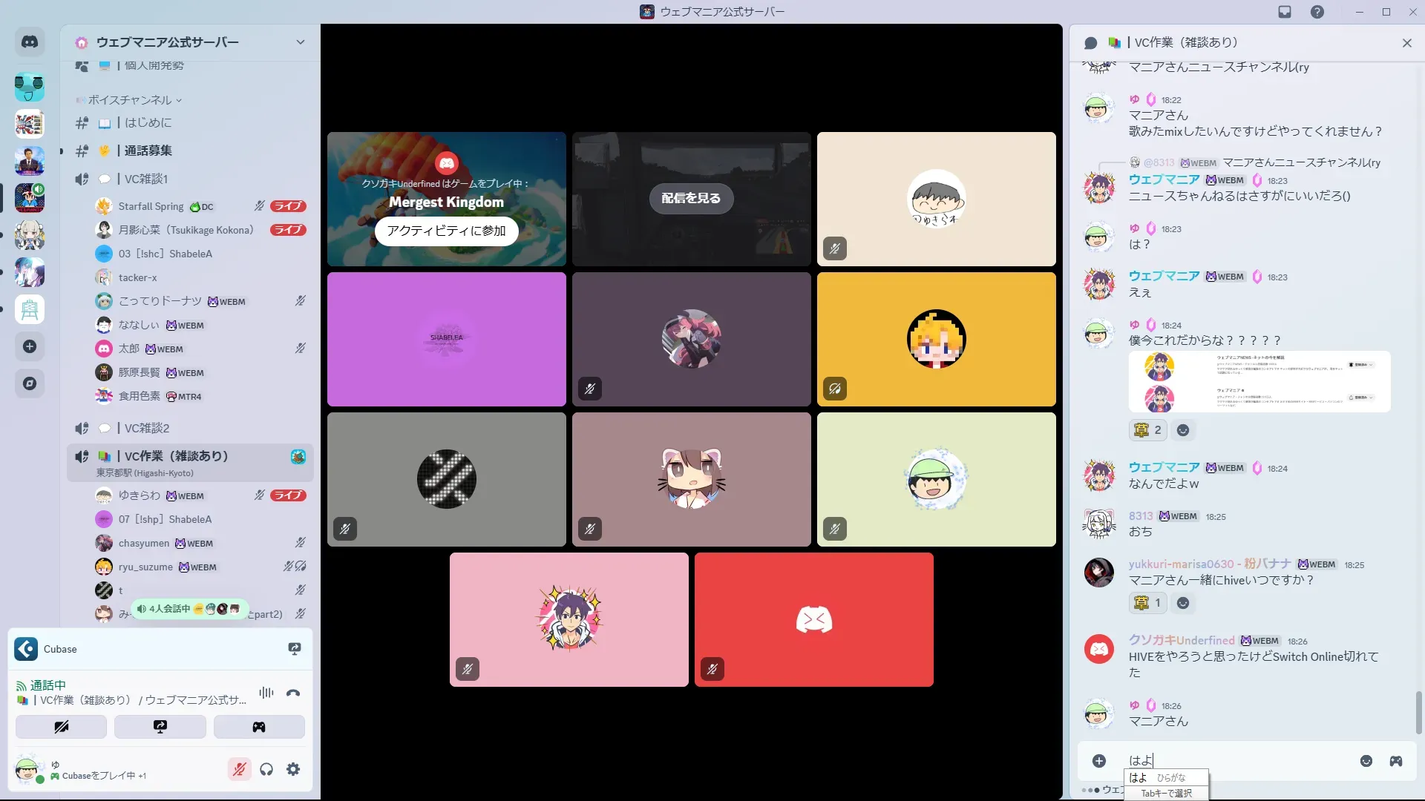Select the VC雑談2 voice channel
The image size is (1425, 801).
pos(147,428)
